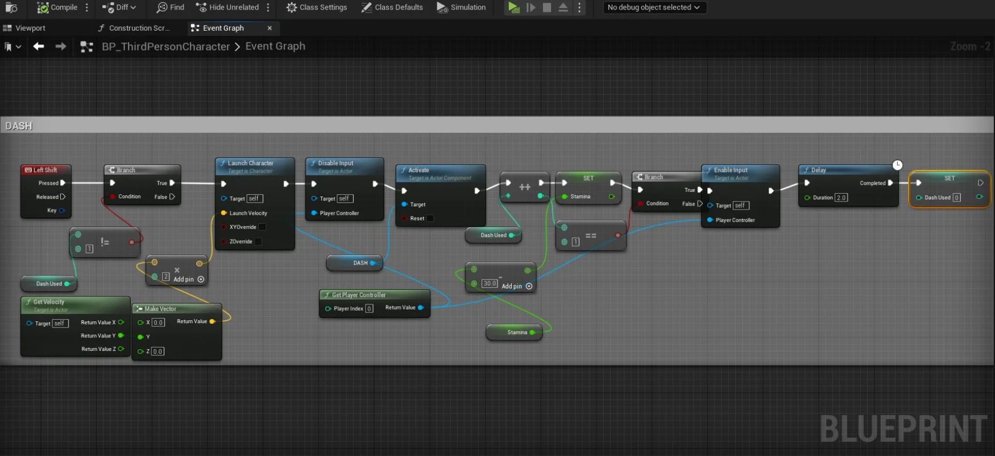Navigate back in graph history

[39, 47]
